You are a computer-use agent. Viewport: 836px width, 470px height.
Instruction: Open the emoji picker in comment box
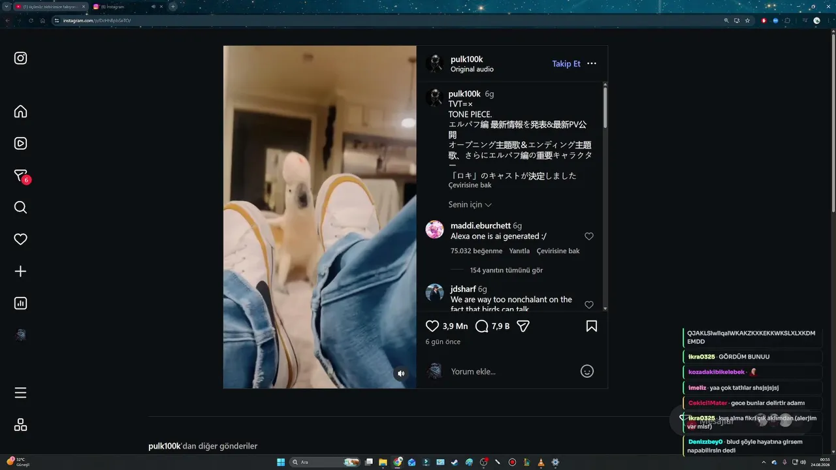587,371
